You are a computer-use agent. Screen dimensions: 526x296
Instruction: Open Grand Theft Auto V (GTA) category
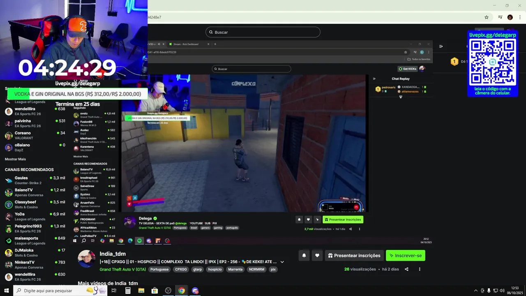coord(122,270)
